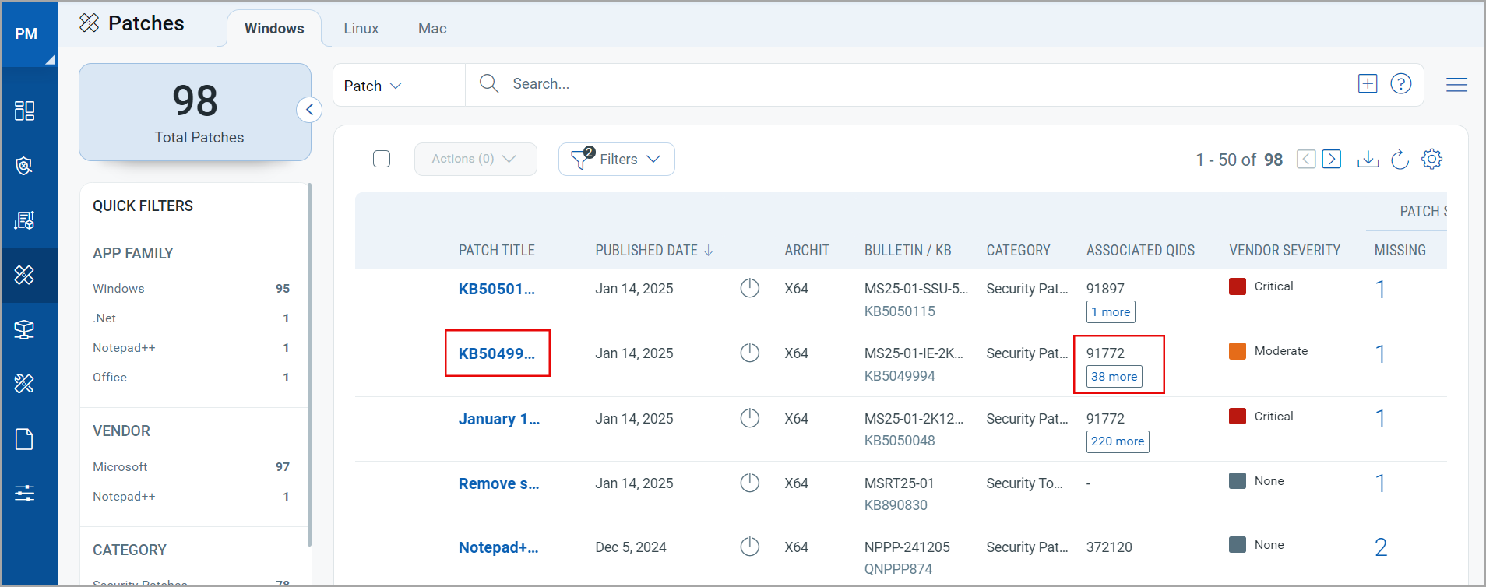Open the KB50499 patch link
Screen dimensions: 1486x587
pyautogui.click(x=496, y=353)
